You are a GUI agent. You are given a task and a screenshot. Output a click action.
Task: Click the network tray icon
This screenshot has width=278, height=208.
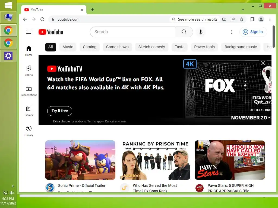click(x=5, y=193)
